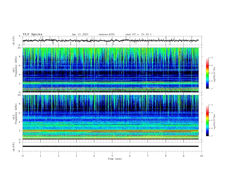Image resolution: width=227 pixels, height=175 pixels.
Task: Click the "station=ATH" header label
Action: tap(106, 34)
